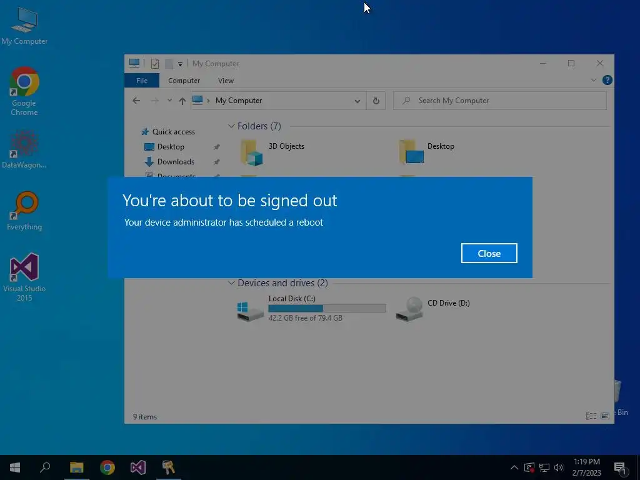Viewport: 640px width, 480px height.
Task: Show hidden system tray icons
Action: tap(514, 467)
